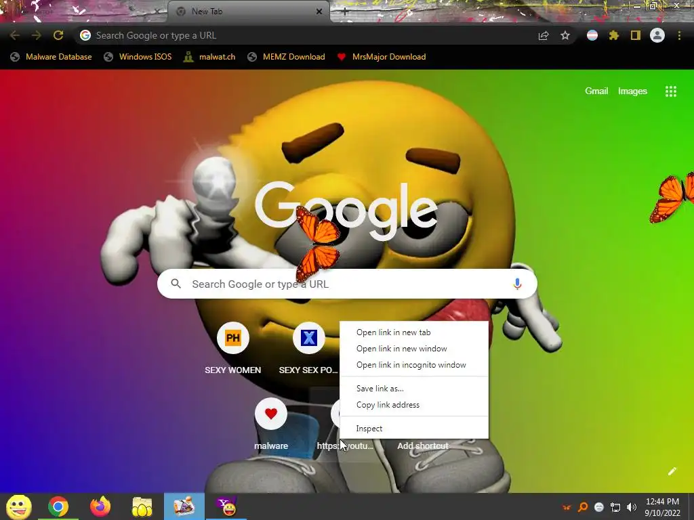Click the customize page pencil icon

point(672,471)
